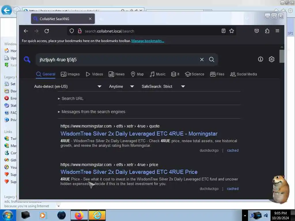This screenshot has height=221, width=295.
Task: Open Auto-detect language dropdown
Action: (68, 86)
